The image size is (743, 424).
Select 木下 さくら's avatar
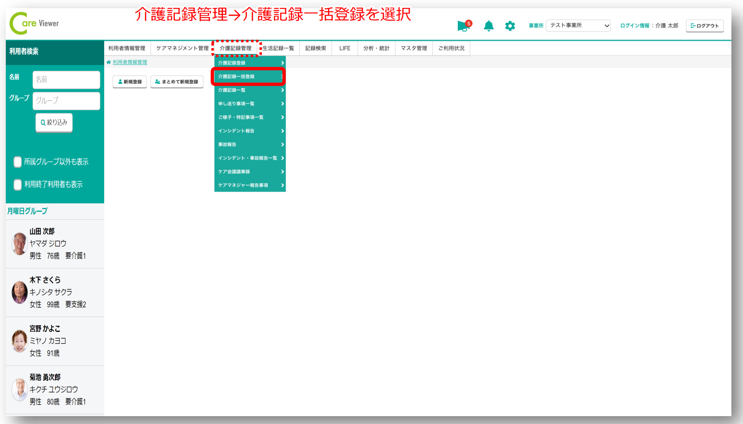coord(19,292)
